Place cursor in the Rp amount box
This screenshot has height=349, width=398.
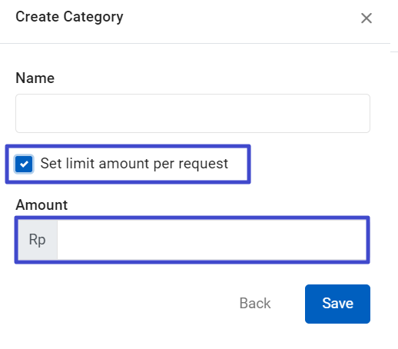pos(212,240)
